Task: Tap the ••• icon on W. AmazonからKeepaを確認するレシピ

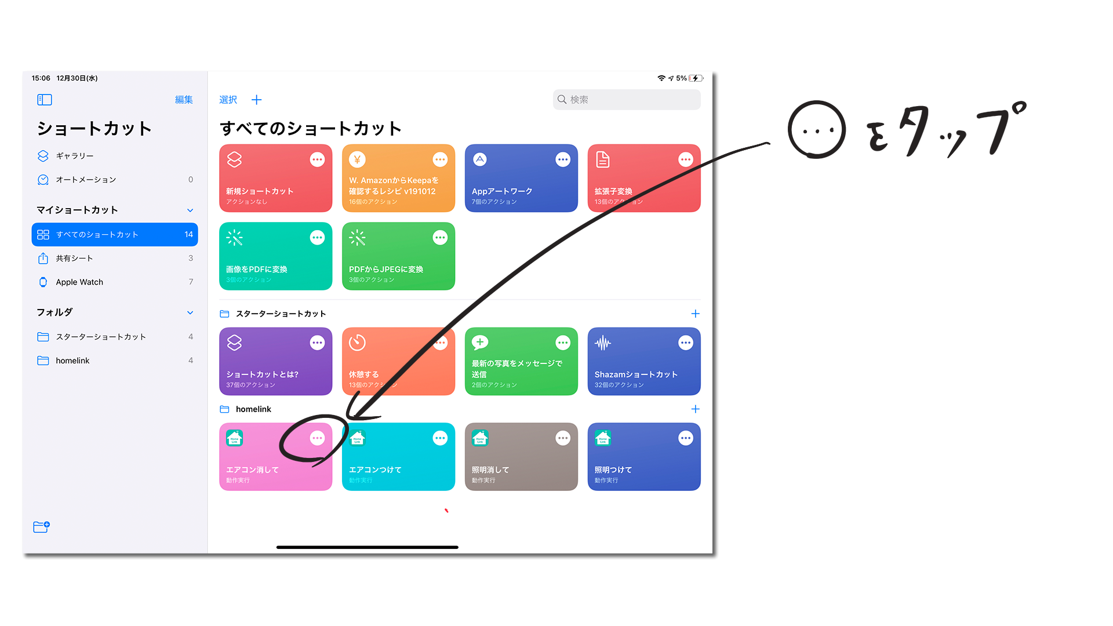Action: (442, 160)
